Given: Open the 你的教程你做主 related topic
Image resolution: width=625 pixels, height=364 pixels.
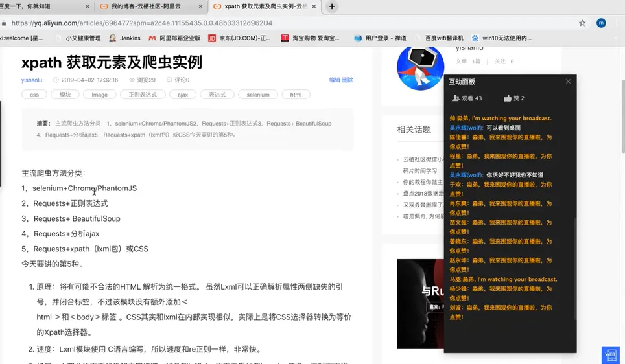Looking at the screenshot, I should point(423,182).
